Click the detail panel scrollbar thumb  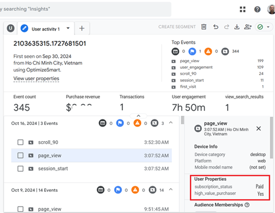coord(271,138)
